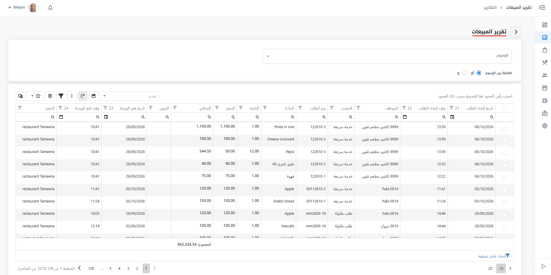Image resolution: width=551 pixels, height=275 pixels.
Task: Set page size to 20
Action: pos(490,268)
